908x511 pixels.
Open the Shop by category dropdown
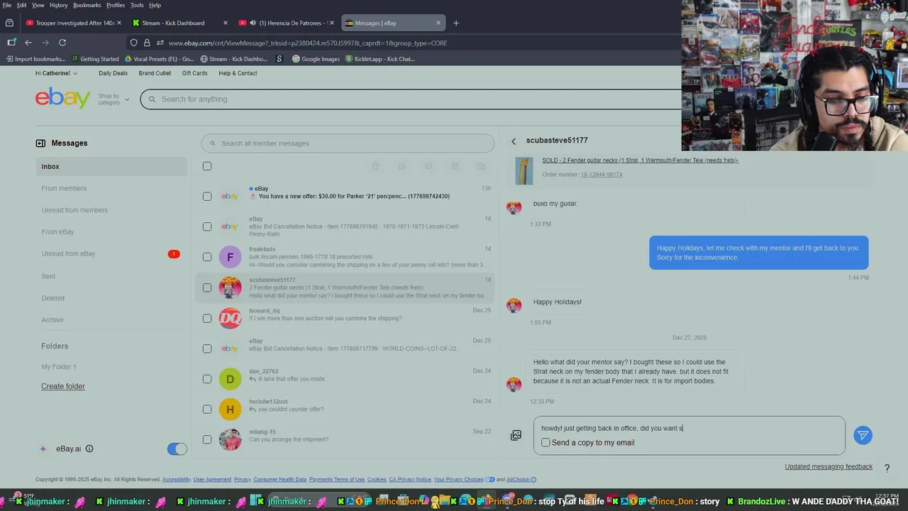(113, 99)
